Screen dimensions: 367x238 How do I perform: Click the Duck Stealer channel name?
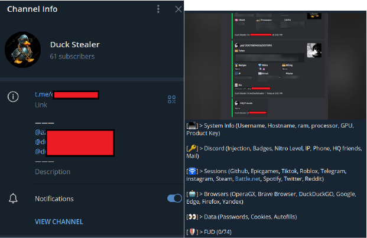75,44
